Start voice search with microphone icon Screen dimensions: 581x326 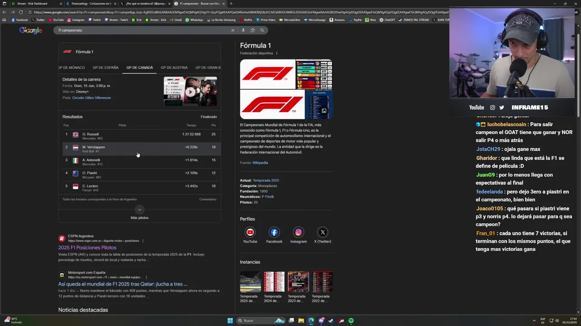pyautogui.click(x=243, y=30)
